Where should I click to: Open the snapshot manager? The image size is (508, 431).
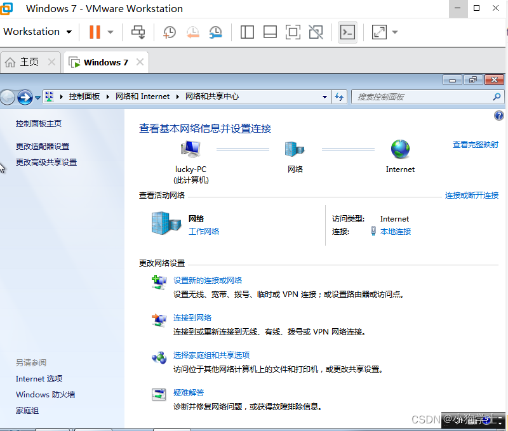pyautogui.click(x=215, y=32)
